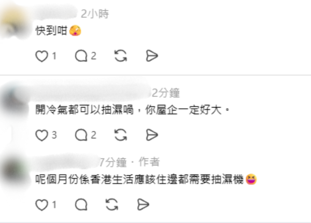
Task: Click the 2小時 timestamp
Action: (x=95, y=14)
